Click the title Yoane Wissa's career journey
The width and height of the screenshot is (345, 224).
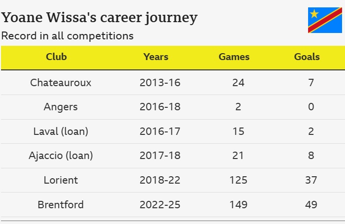pyautogui.click(x=99, y=18)
